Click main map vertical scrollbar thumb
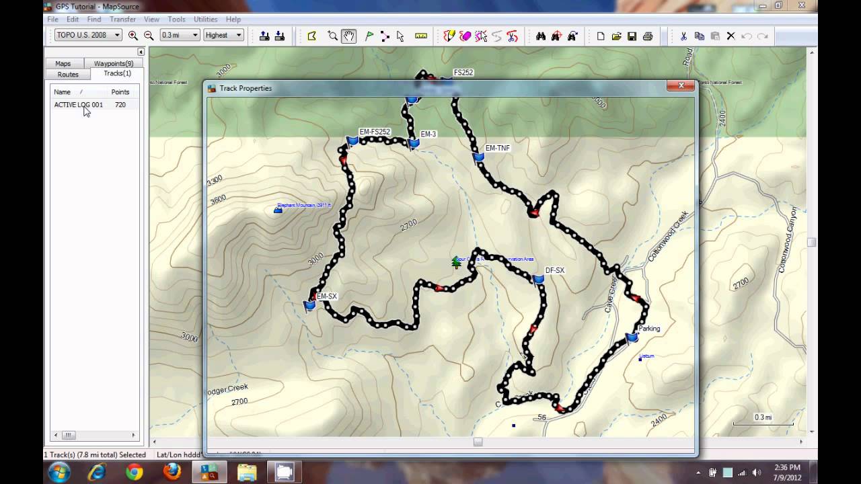 click(811, 243)
